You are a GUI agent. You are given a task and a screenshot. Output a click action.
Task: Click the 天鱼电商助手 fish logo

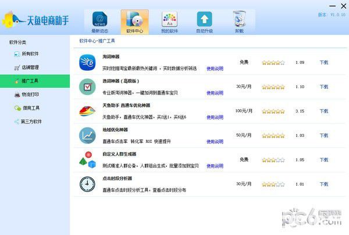(35, 20)
